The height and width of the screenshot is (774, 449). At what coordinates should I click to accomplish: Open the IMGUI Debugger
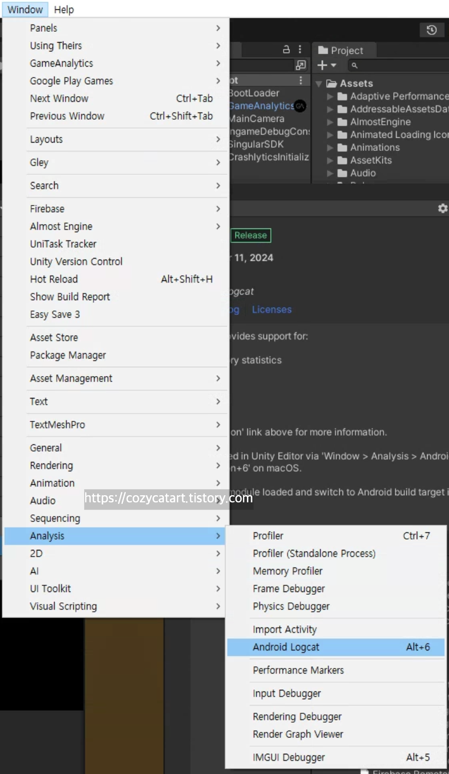[335, 757]
